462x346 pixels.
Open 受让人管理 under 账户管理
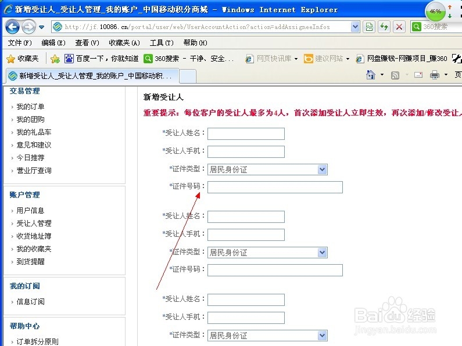pos(34,224)
